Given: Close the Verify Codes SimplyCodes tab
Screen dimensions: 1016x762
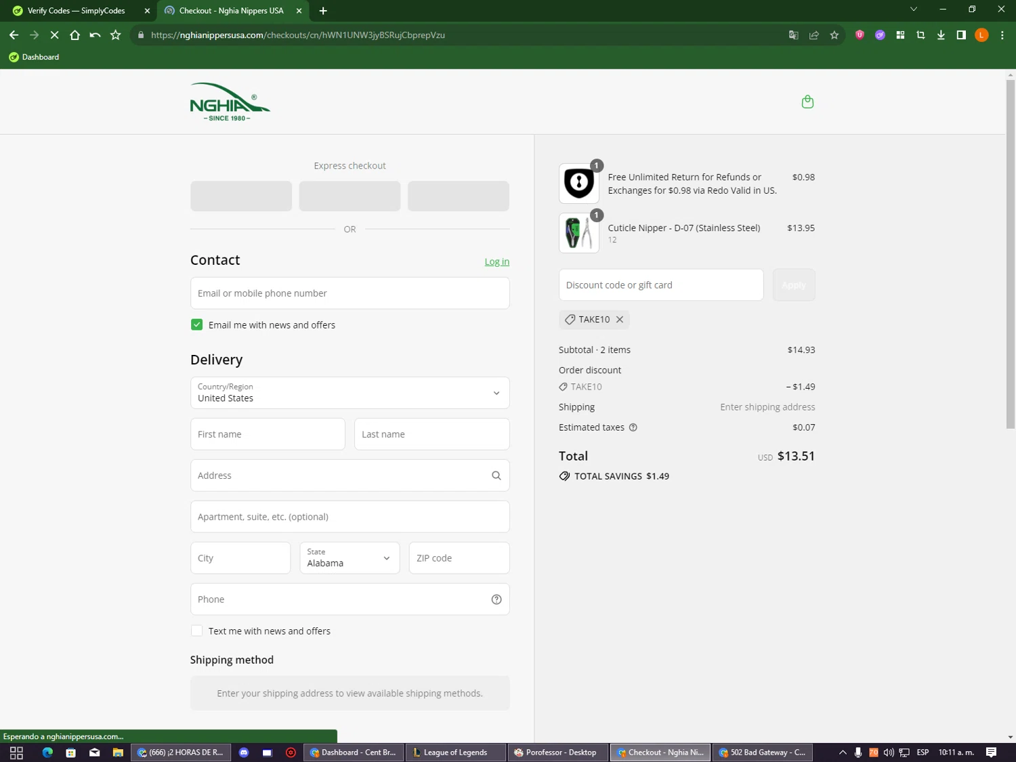Looking at the screenshot, I should pyautogui.click(x=147, y=11).
